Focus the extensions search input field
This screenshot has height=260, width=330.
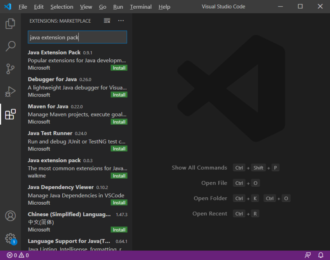coord(77,37)
